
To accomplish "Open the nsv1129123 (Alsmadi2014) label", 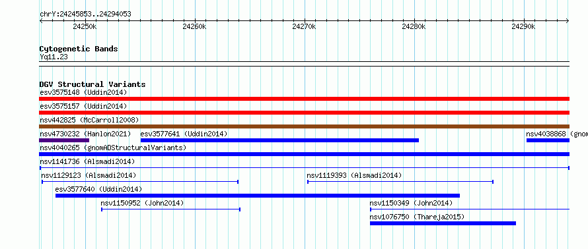I will point(89,175).
